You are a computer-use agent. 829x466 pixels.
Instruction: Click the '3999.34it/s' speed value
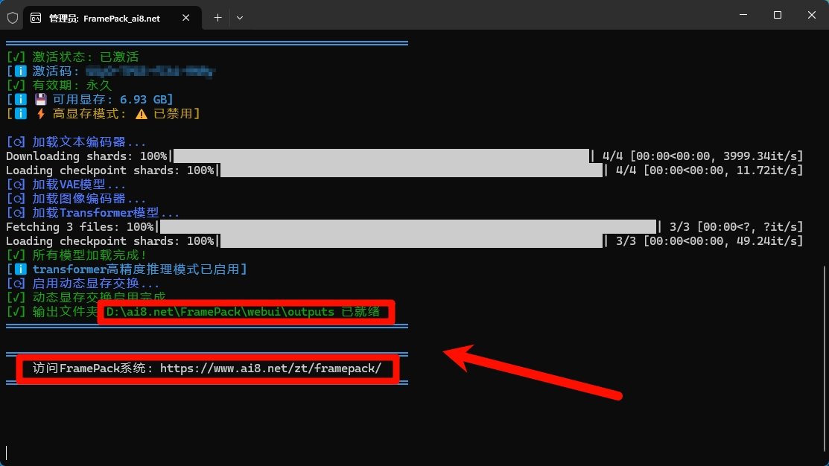759,156
